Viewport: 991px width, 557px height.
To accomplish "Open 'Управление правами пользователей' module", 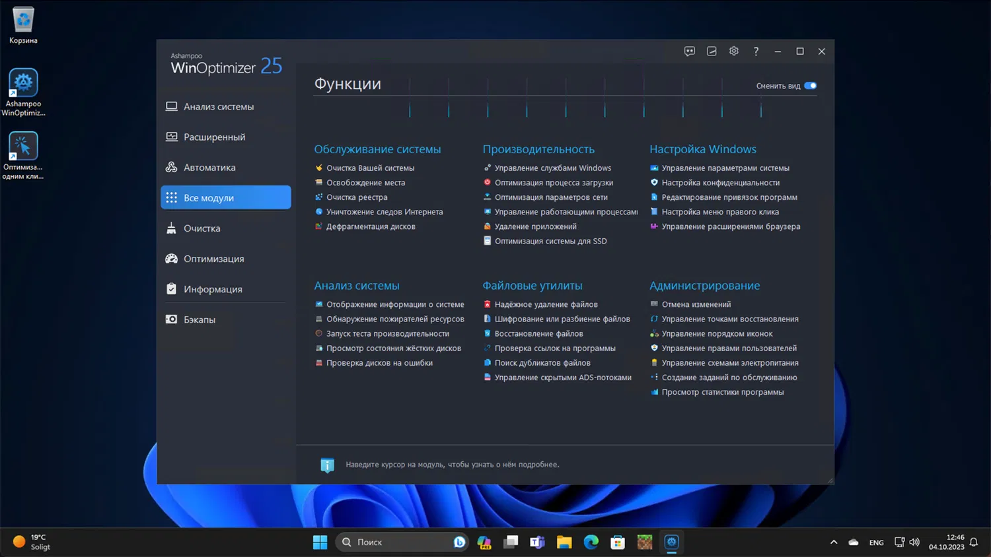I will tap(729, 348).
